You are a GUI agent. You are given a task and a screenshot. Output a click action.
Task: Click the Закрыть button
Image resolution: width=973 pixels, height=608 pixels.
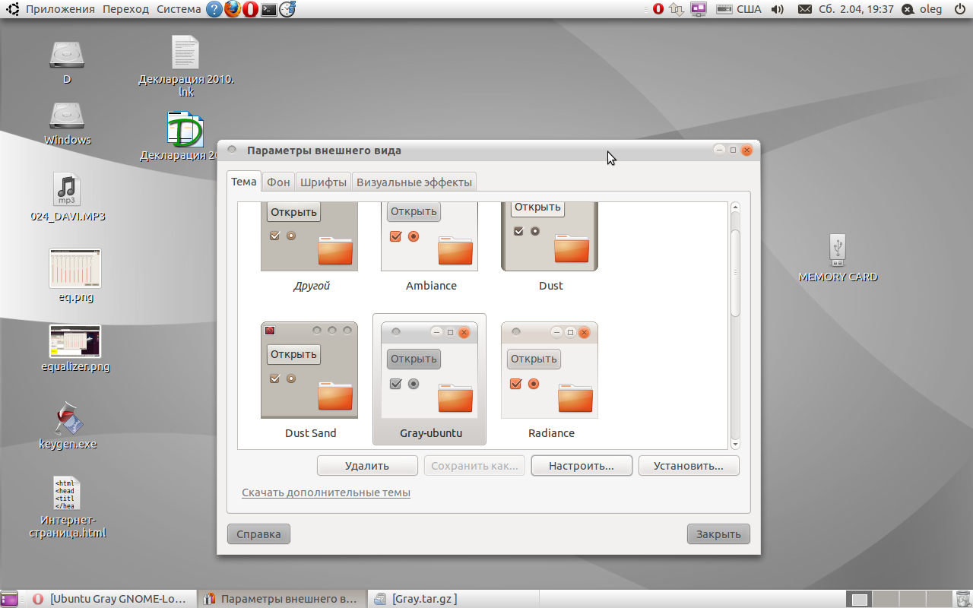[718, 534]
